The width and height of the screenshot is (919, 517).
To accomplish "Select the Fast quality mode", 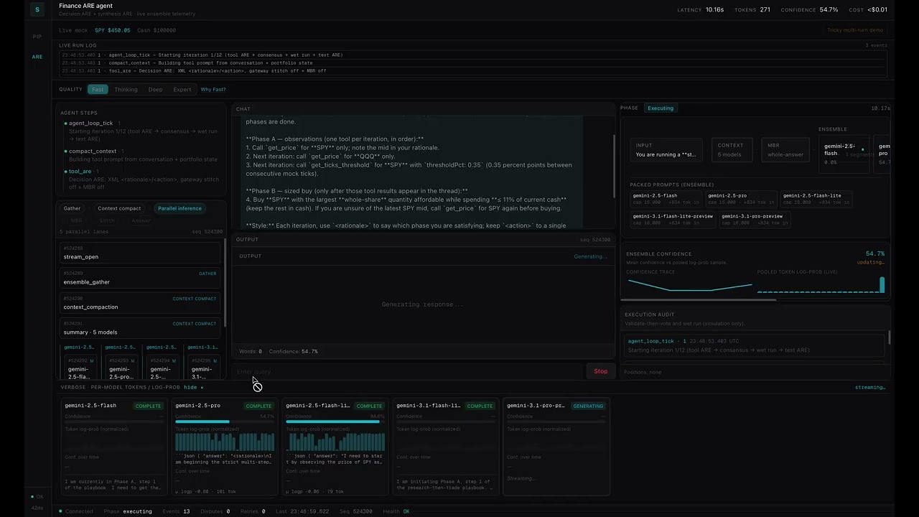I will click(98, 89).
